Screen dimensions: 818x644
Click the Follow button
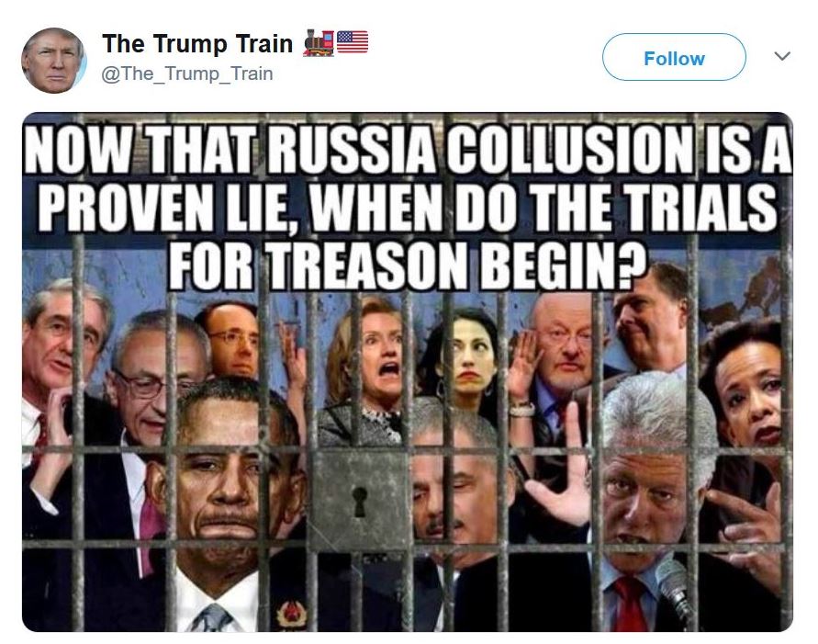pyautogui.click(x=674, y=57)
